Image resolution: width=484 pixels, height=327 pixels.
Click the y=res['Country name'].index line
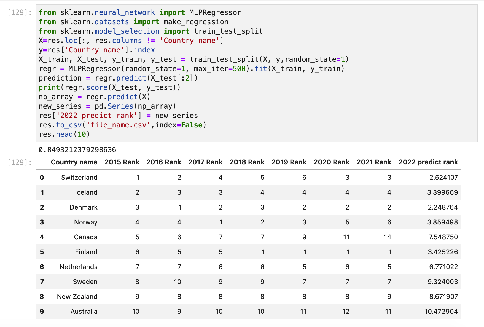point(97,50)
